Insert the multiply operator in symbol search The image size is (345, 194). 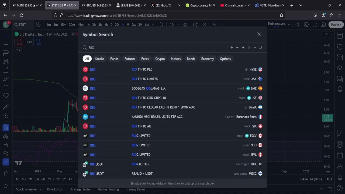coord(249,48)
